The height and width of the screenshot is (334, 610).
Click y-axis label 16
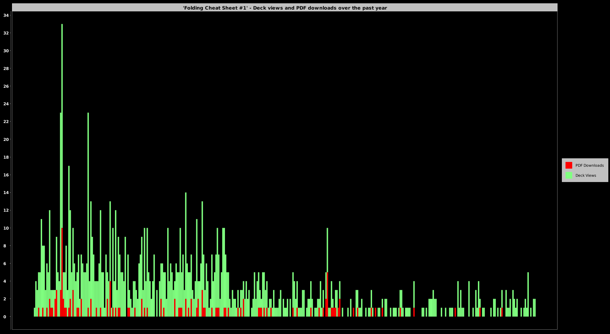point(6,175)
